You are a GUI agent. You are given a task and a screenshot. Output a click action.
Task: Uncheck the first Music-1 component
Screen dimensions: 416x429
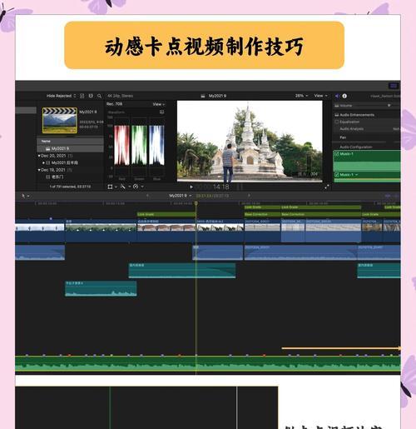(x=337, y=154)
